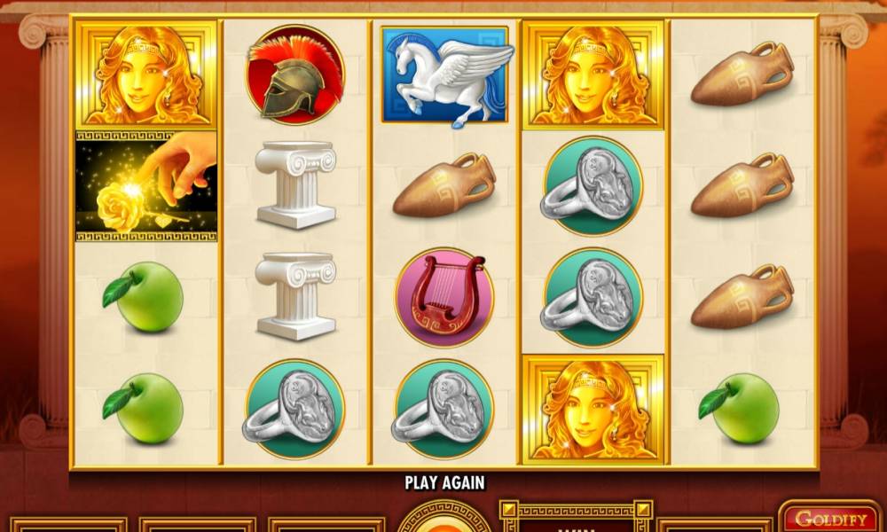Viewport: 887px width, 532px height.
Task: Click the Goldify button
Action: [x=830, y=517]
